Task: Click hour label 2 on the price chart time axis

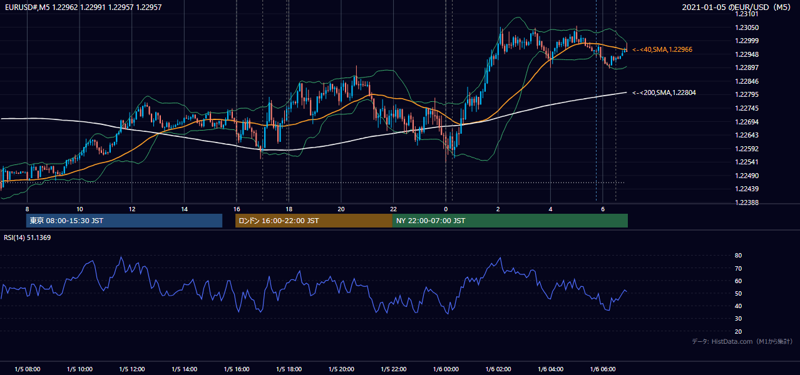Action: [x=498, y=209]
